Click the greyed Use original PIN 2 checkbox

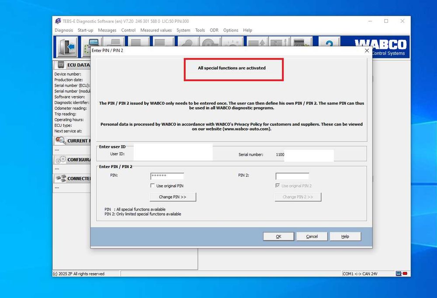tap(277, 186)
